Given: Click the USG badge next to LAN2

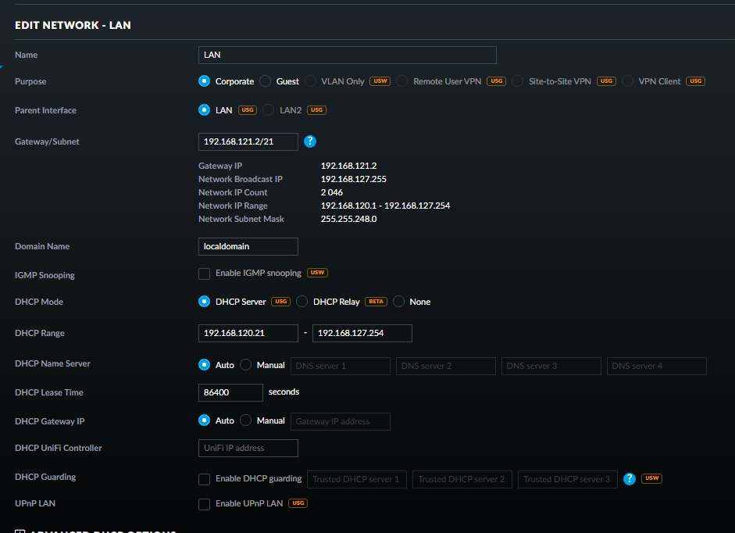Looking at the screenshot, I should click(x=317, y=110).
